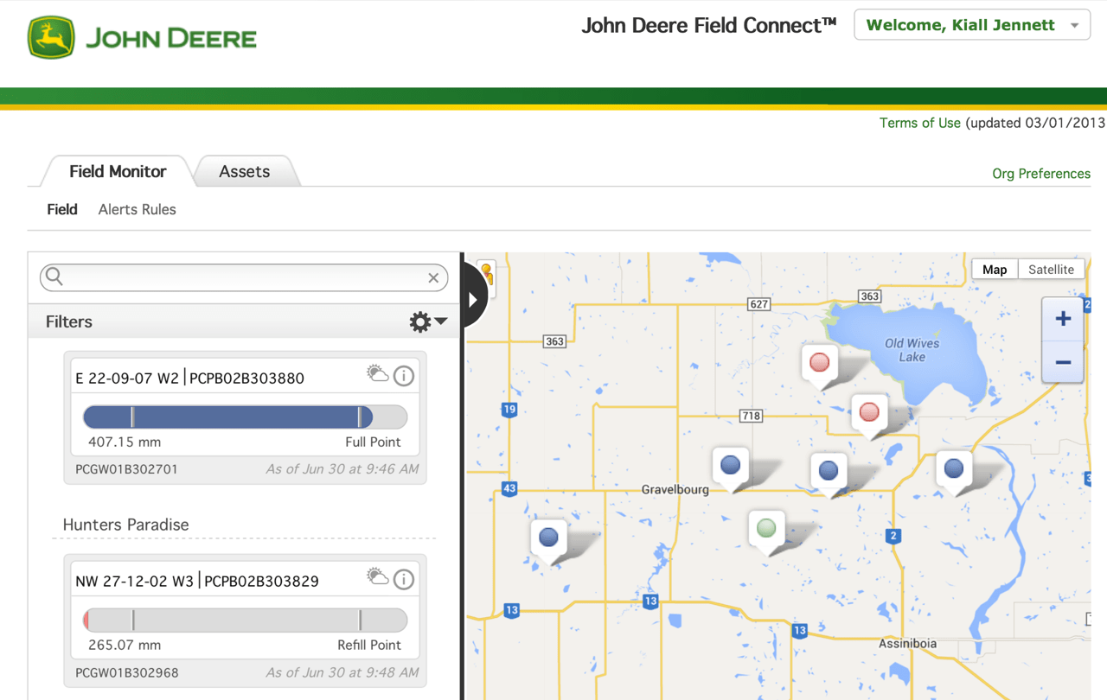The height and width of the screenshot is (700, 1107).
Task: Click the PCGW01B302968 gateway label
Action: [x=127, y=672]
